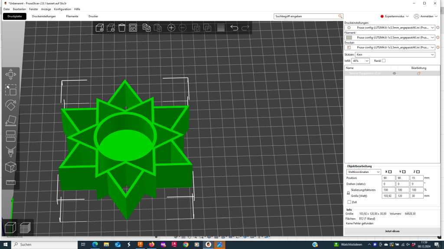This screenshot has width=444, height=249.
Task: Select the Move tool in left toolbar
Action: [11, 74]
